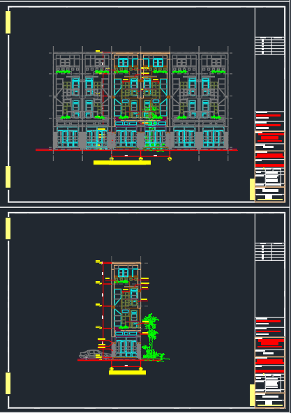
Task: Click the bottom yellow tab on the upper sheet's left margin
Action: pos(8,177)
